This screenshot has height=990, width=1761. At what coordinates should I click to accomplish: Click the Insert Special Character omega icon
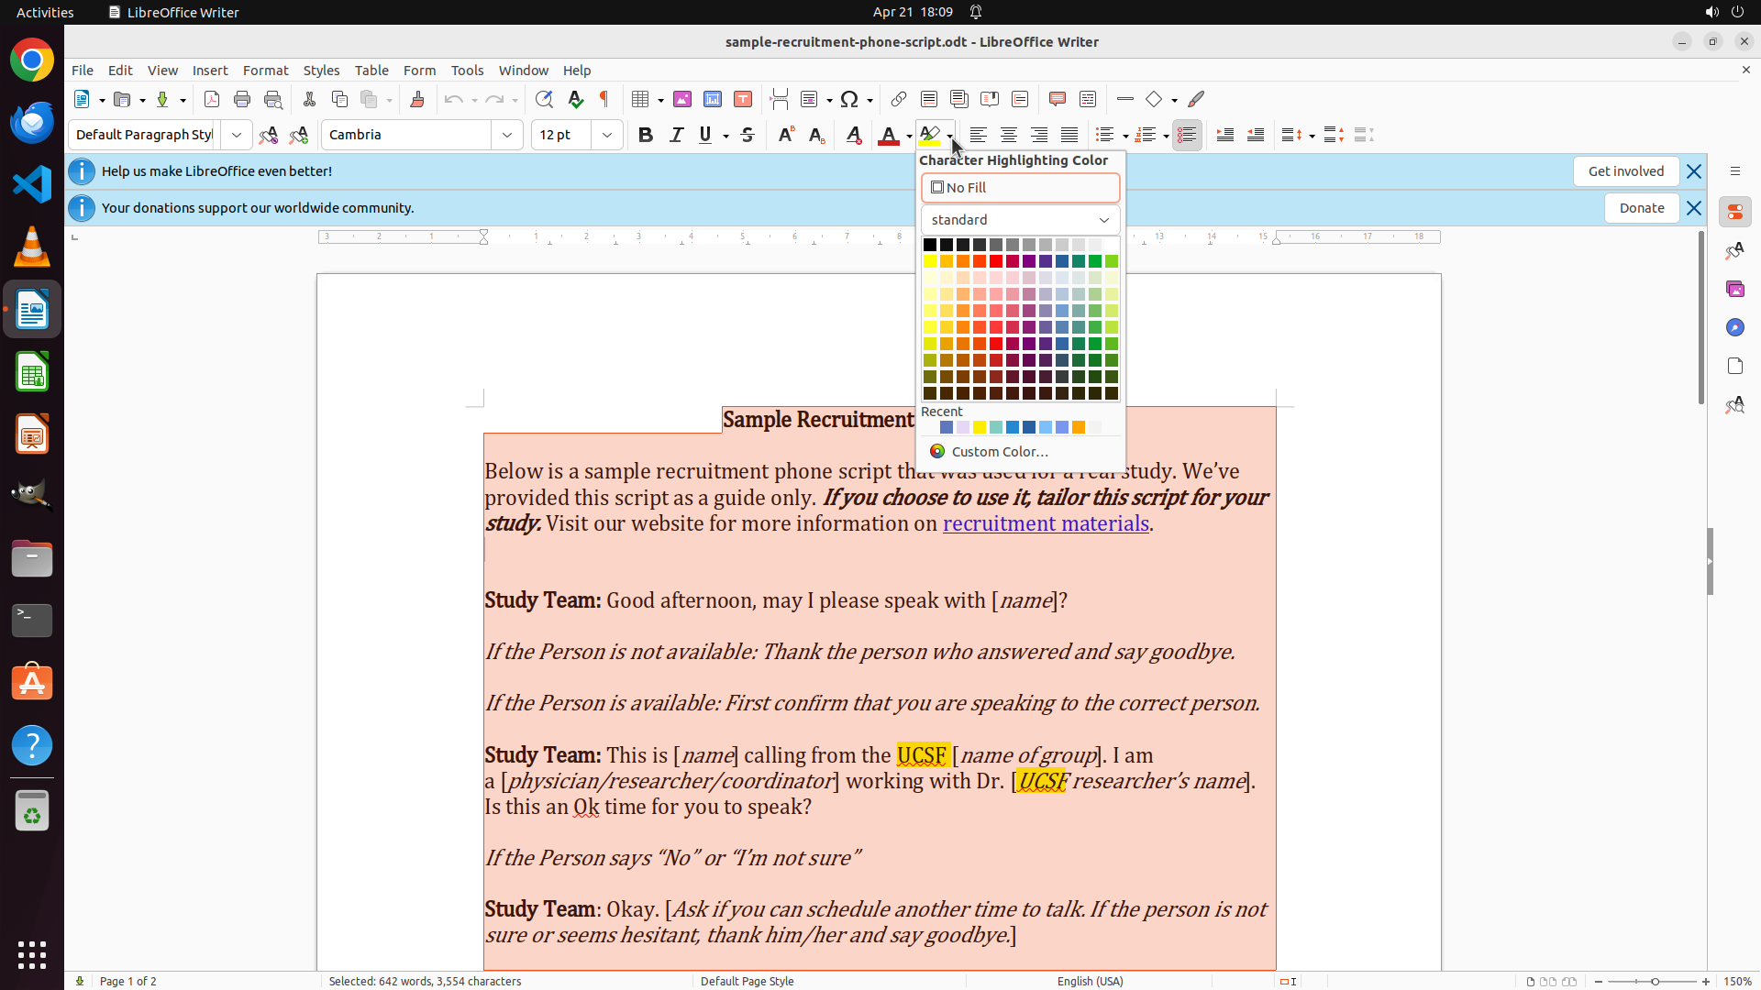pos(849,99)
